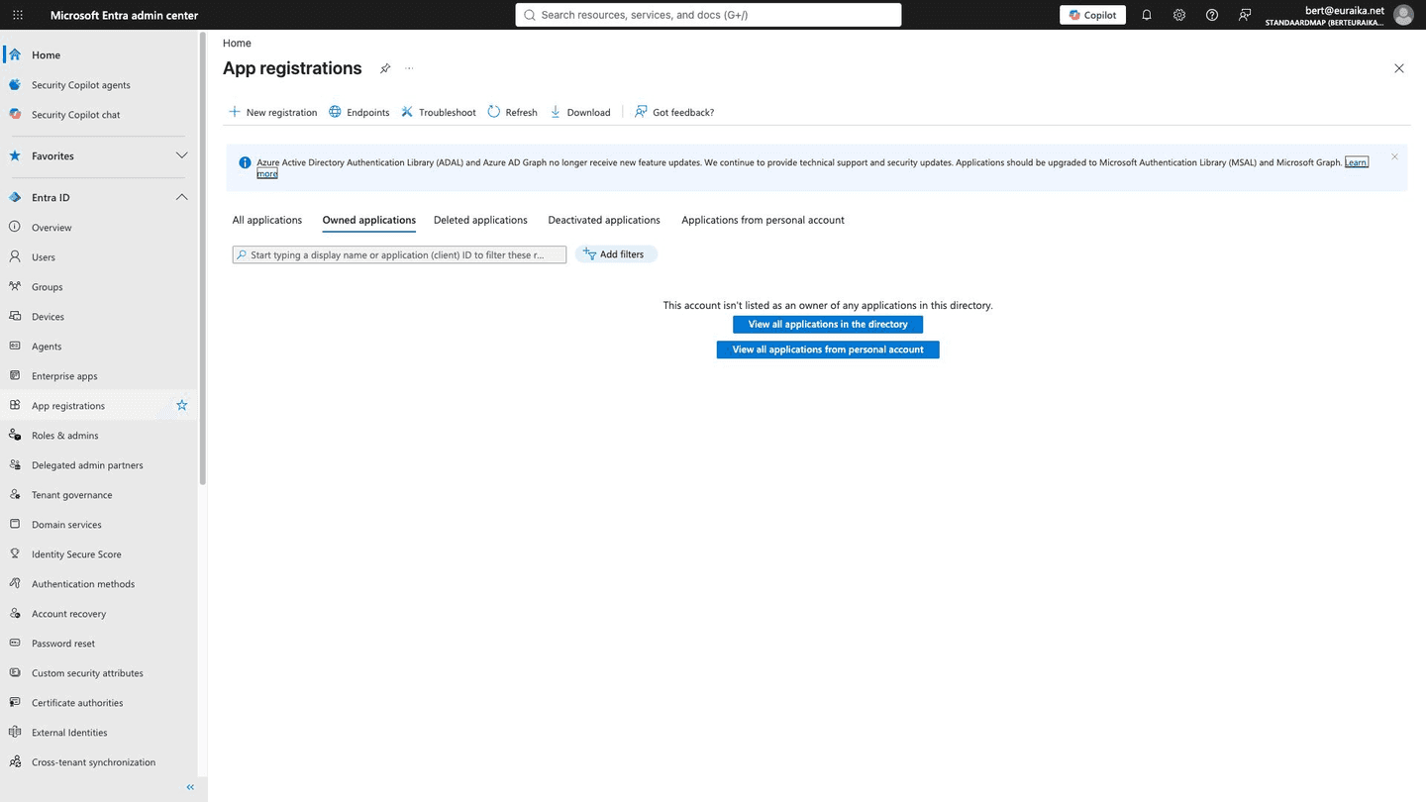Switch to the All applications tab
This screenshot has height=802, width=1426.
pyautogui.click(x=267, y=220)
